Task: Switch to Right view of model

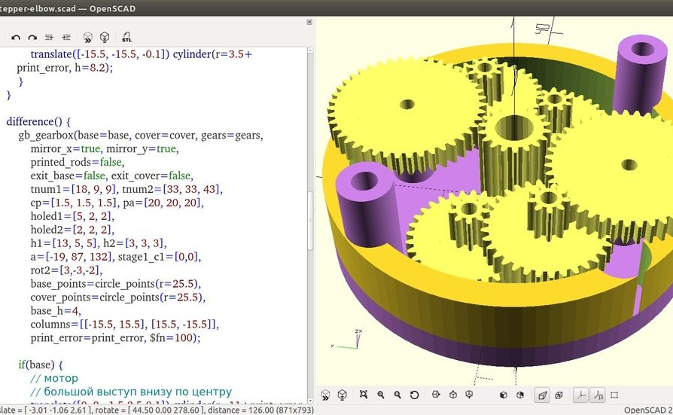Action: (436, 395)
